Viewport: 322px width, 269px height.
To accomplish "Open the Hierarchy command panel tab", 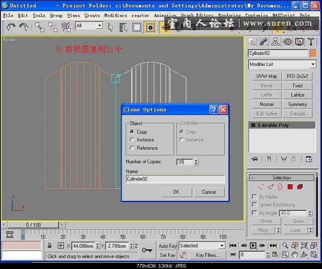I will click(275, 42).
